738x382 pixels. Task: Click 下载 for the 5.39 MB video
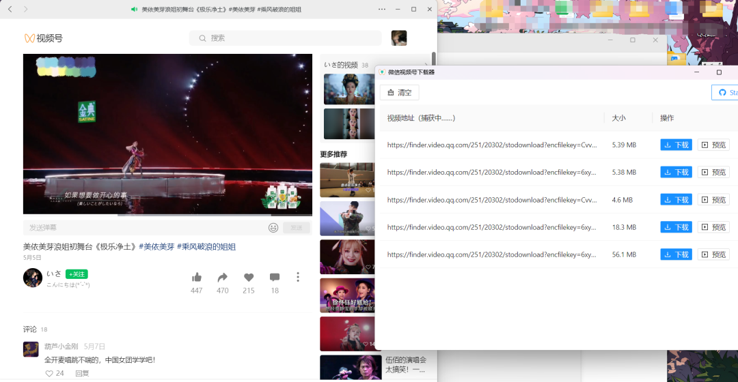pos(676,145)
